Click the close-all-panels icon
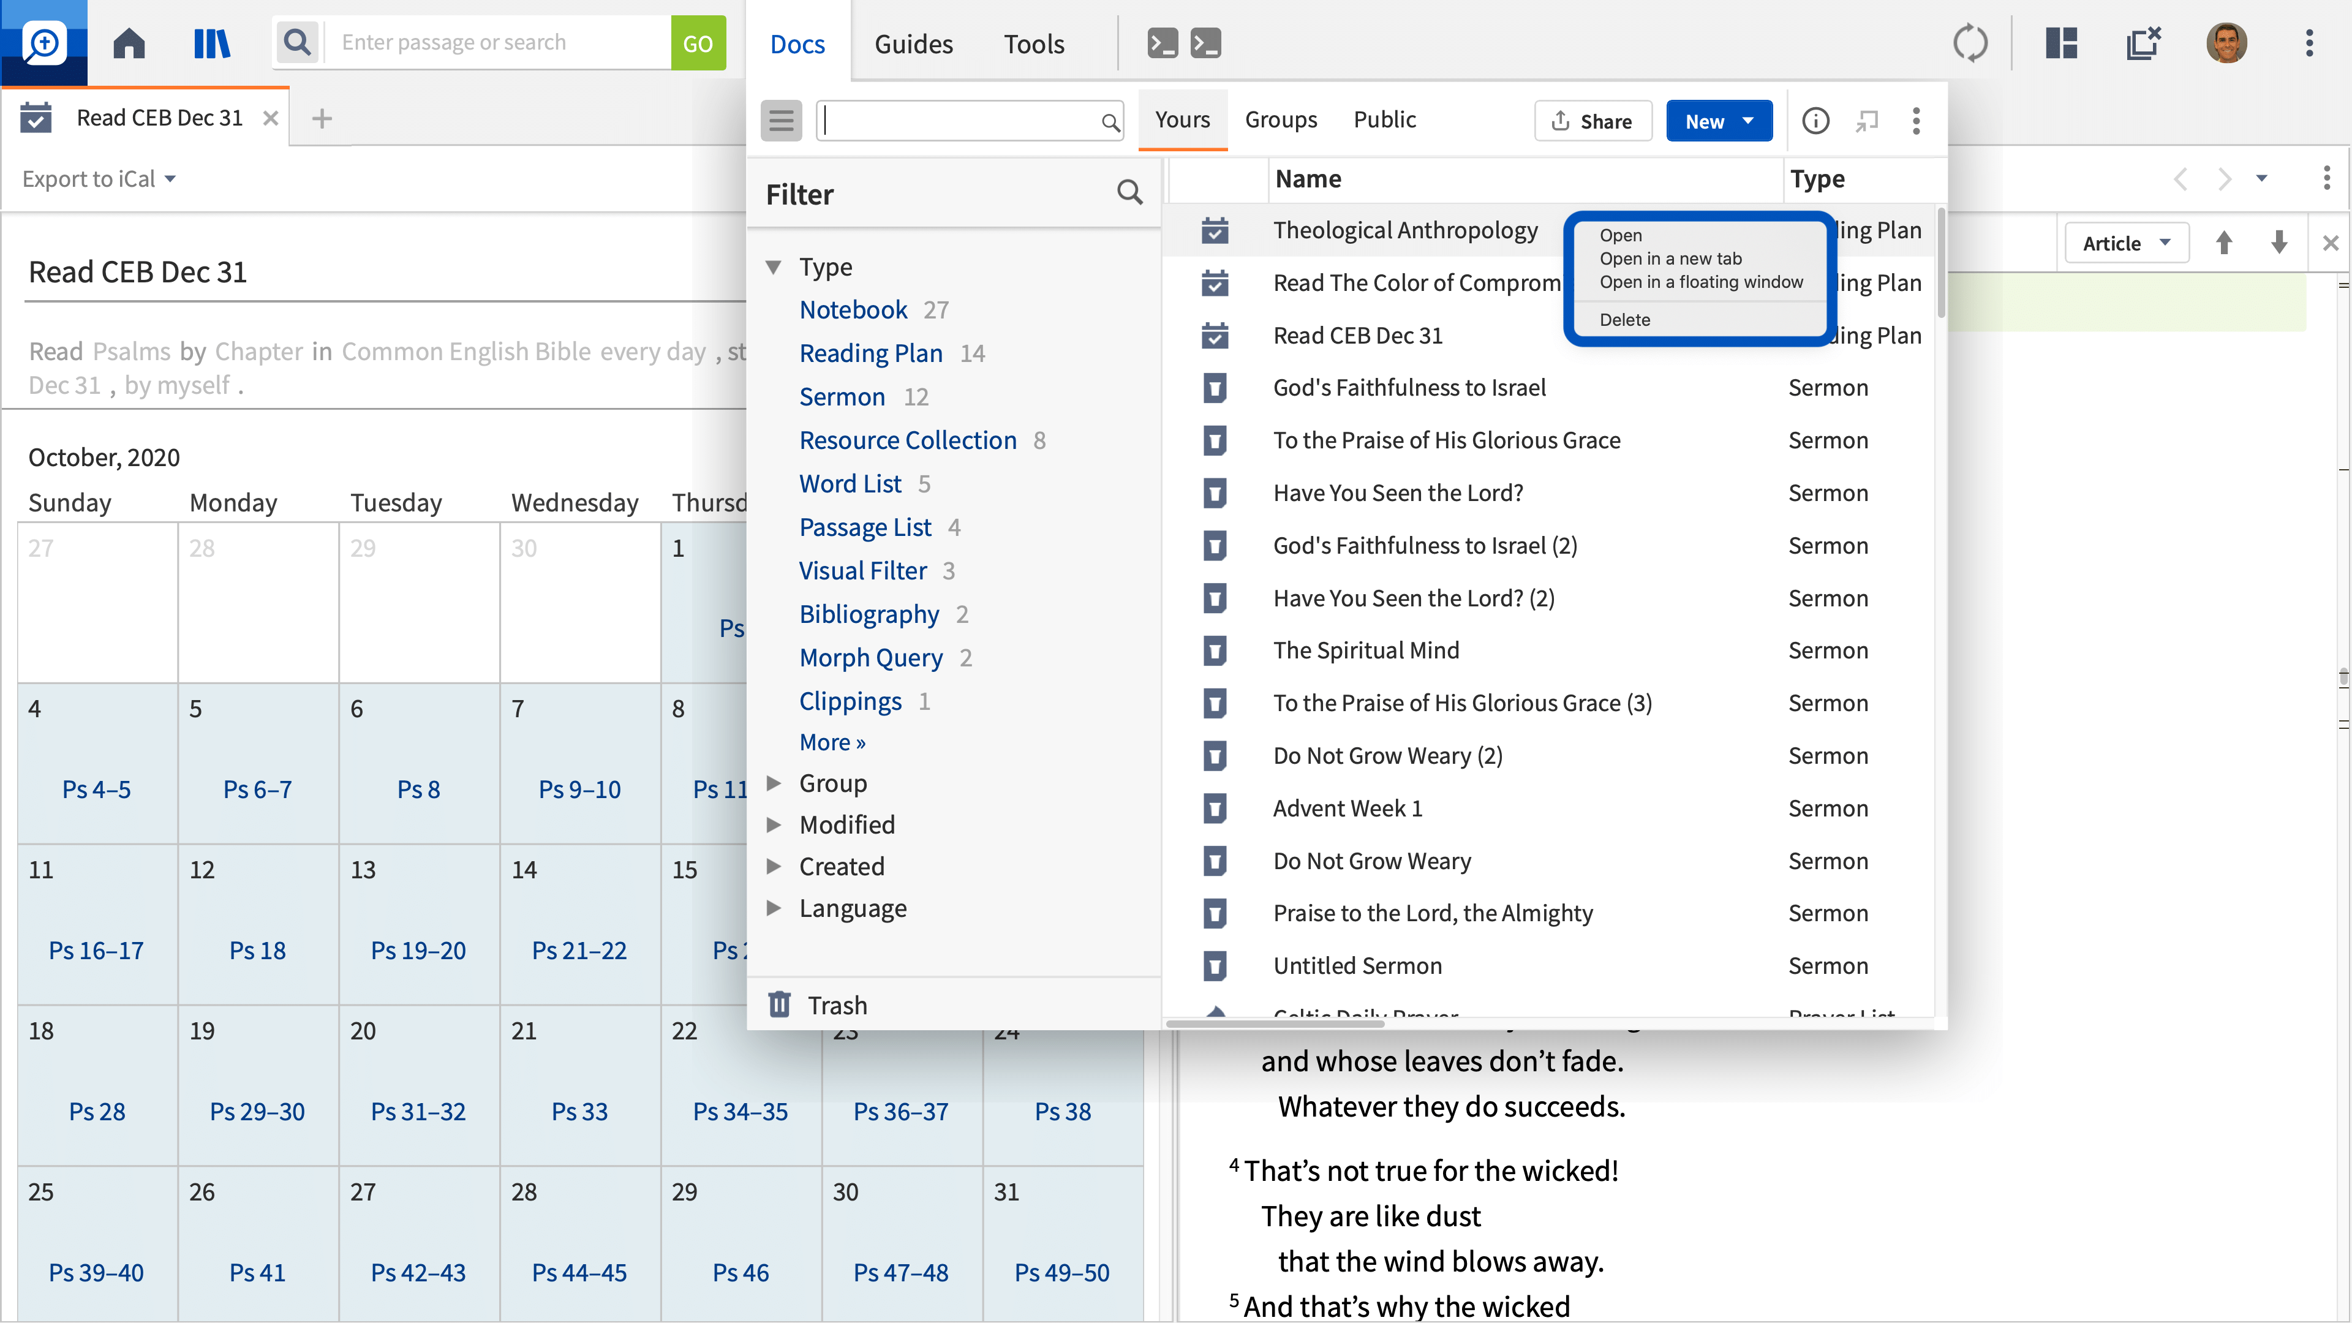 click(2142, 43)
